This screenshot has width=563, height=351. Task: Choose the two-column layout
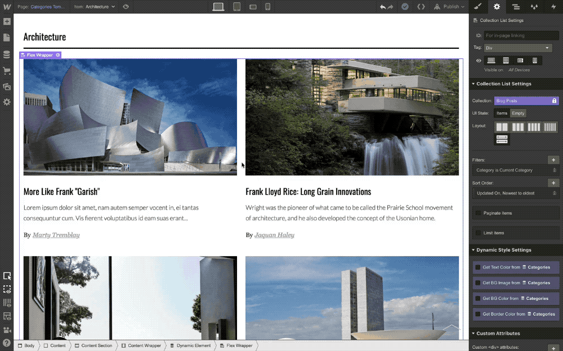click(x=502, y=127)
